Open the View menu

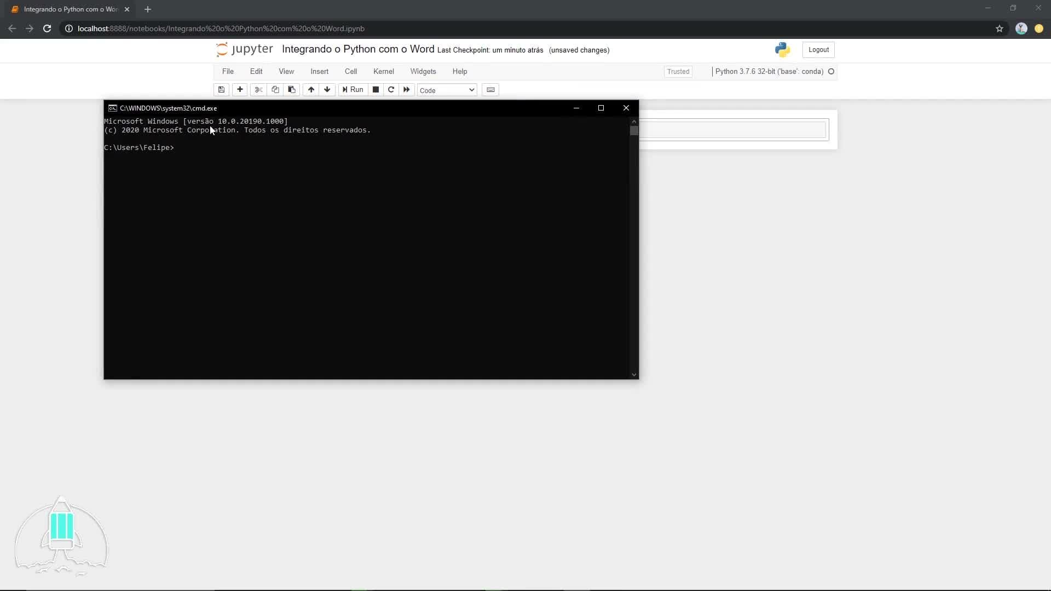click(286, 72)
